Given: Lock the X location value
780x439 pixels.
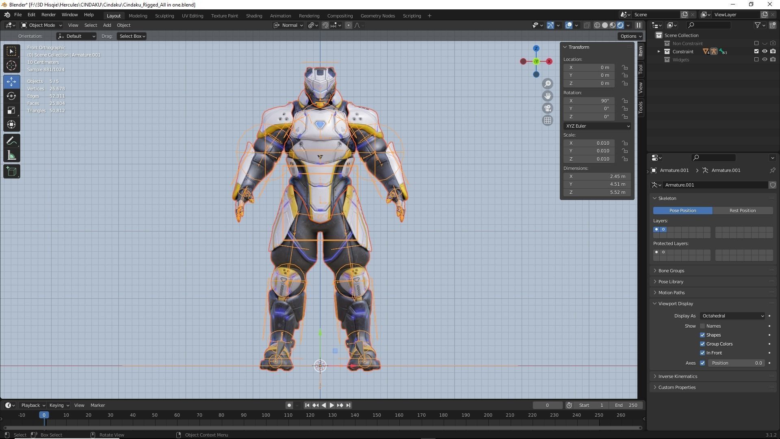Looking at the screenshot, I should click(x=625, y=67).
